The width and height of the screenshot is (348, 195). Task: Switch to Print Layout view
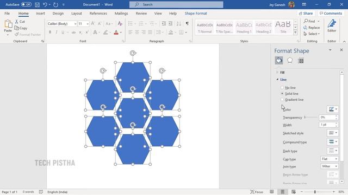coord(283,192)
